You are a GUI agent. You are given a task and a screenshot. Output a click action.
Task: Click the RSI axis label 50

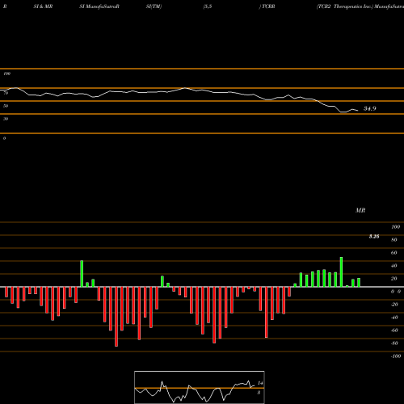point(6,106)
